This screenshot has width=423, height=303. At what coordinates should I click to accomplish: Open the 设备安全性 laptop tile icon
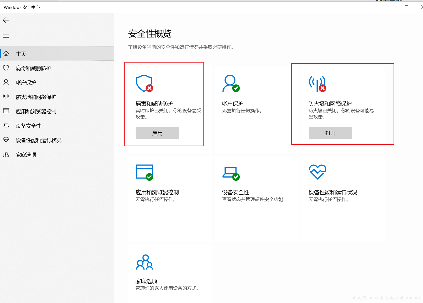(230, 172)
